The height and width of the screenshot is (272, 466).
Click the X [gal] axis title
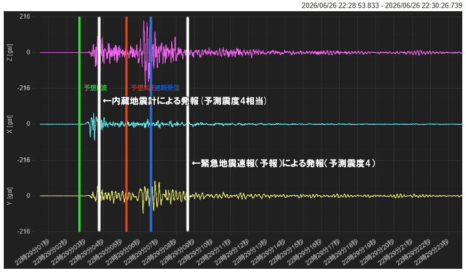[x=10, y=124]
